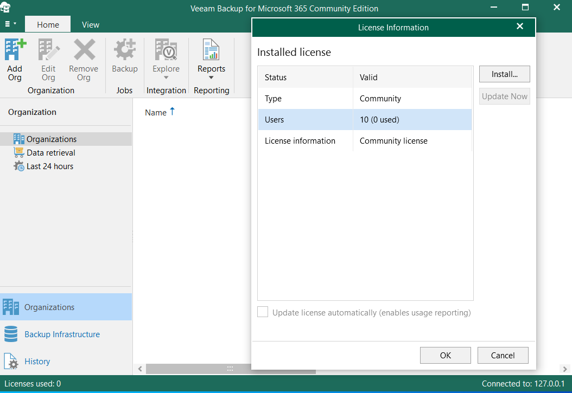The width and height of the screenshot is (572, 393).
Task: Click the Add Org icon
Action: pos(15,49)
